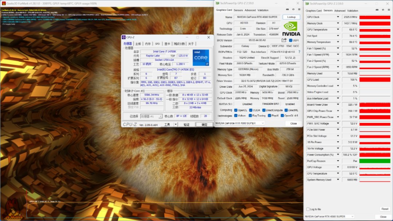Screen dimensions: 393x221
Task: Enable Log to file checkbox
Action: pyautogui.click(x=308, y=209)
